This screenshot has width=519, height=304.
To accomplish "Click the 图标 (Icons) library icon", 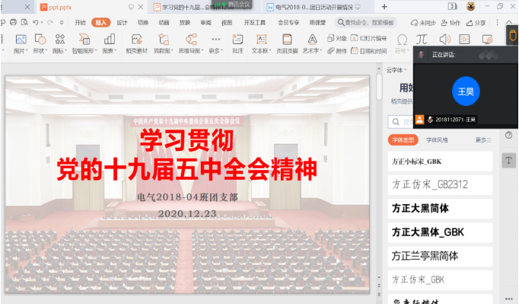I will (60, 40).
